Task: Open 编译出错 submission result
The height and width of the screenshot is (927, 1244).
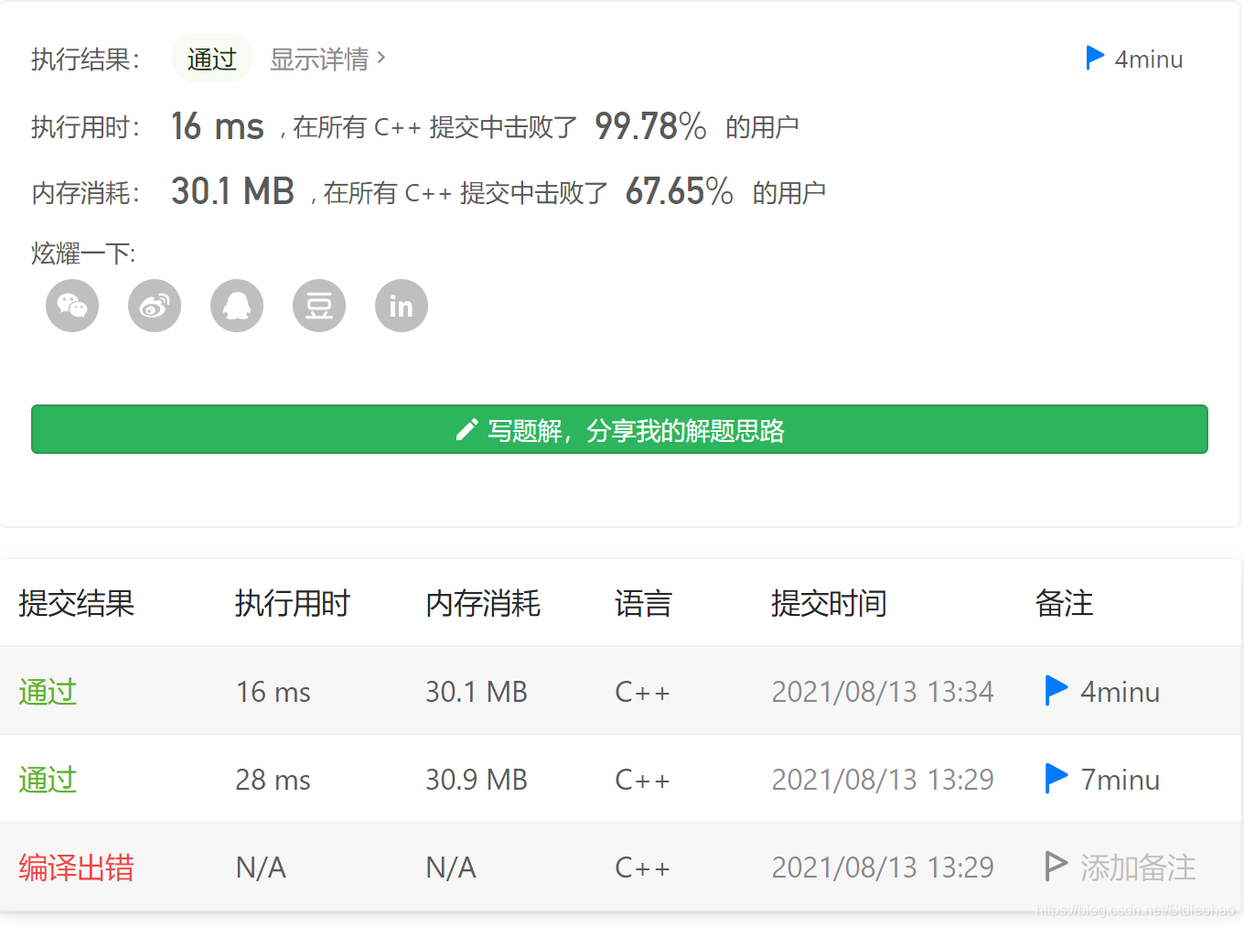Action: pos(77,868)
